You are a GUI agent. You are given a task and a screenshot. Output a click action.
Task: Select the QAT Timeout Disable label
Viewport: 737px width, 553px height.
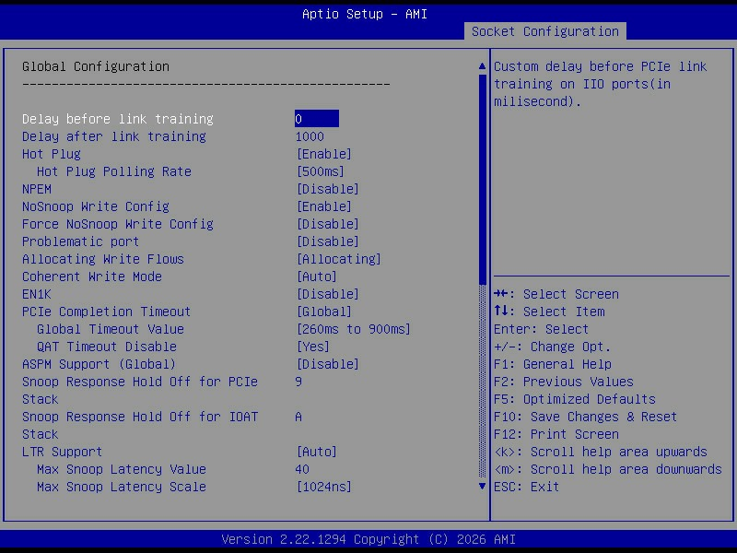(x=107, y=347)
